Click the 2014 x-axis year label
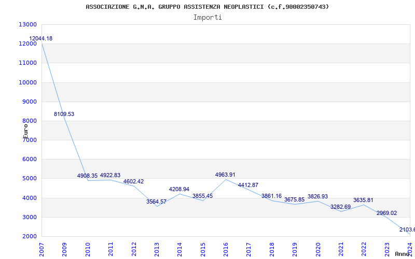This screenshot has width=415, height=259. click(179, 249)
